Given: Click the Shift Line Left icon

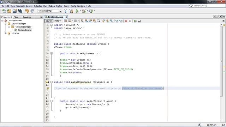Looking at the screenshot, I should (117, 21).
